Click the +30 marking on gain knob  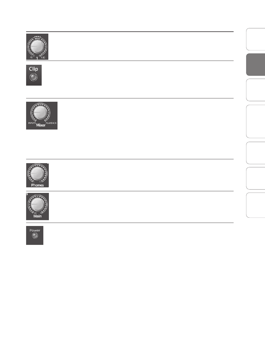pos(43,58)
